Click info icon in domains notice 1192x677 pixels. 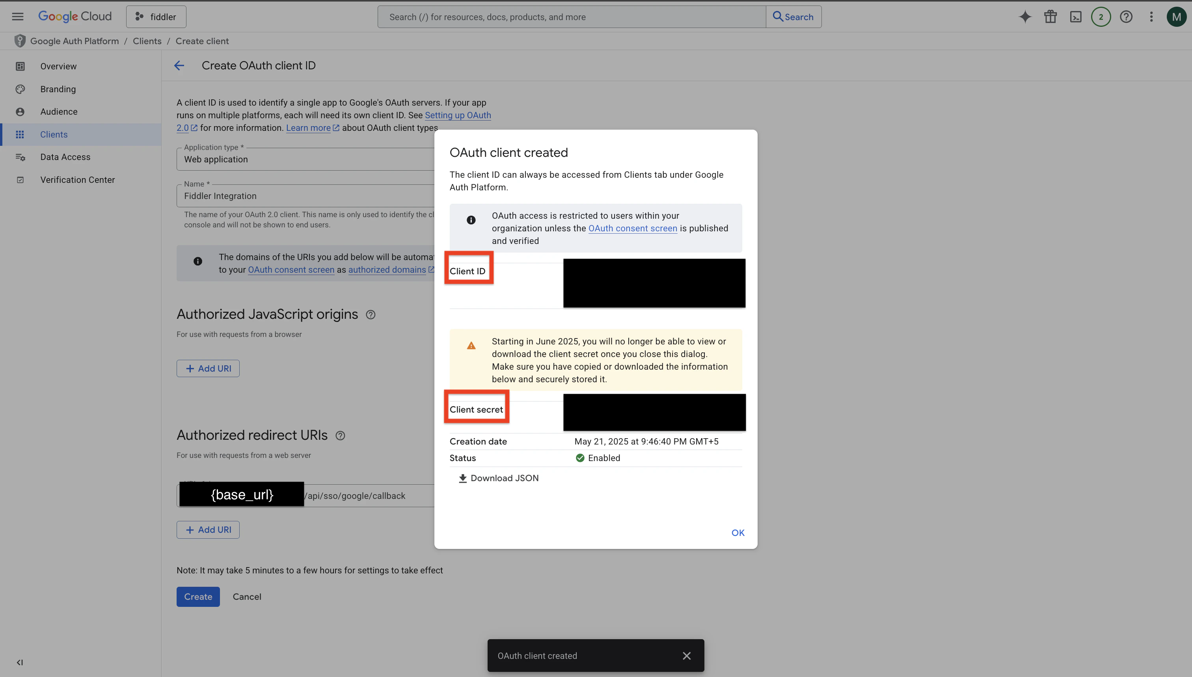197,261
